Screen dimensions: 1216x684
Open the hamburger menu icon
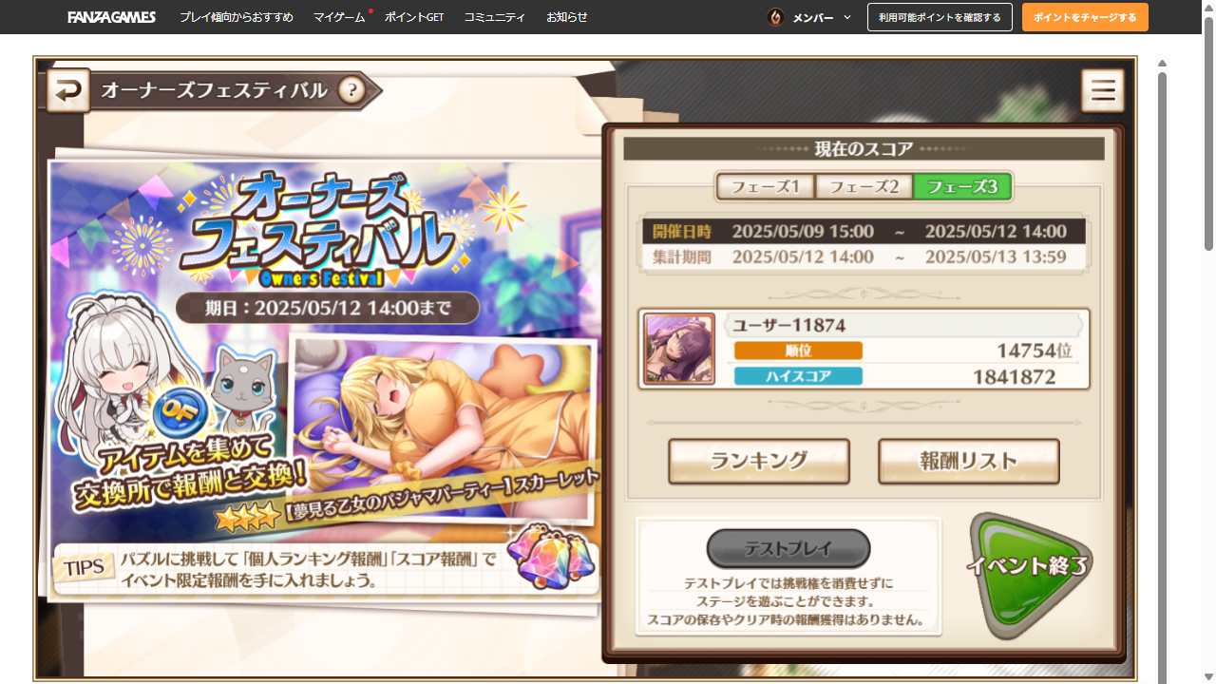coord(1103,91)
